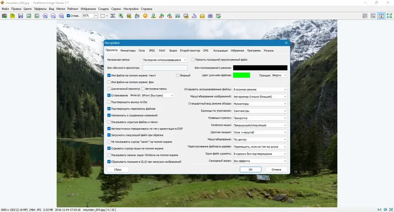Screen dimensions: 394x212
Task: Open the Фильтр BiFant dropdown
Action: [158, 95]
